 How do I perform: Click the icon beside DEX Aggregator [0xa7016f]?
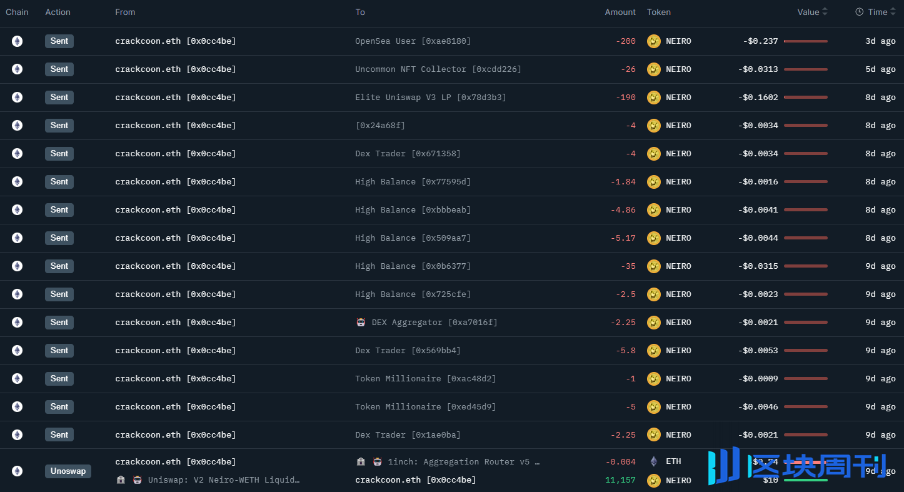pos(361,323)
